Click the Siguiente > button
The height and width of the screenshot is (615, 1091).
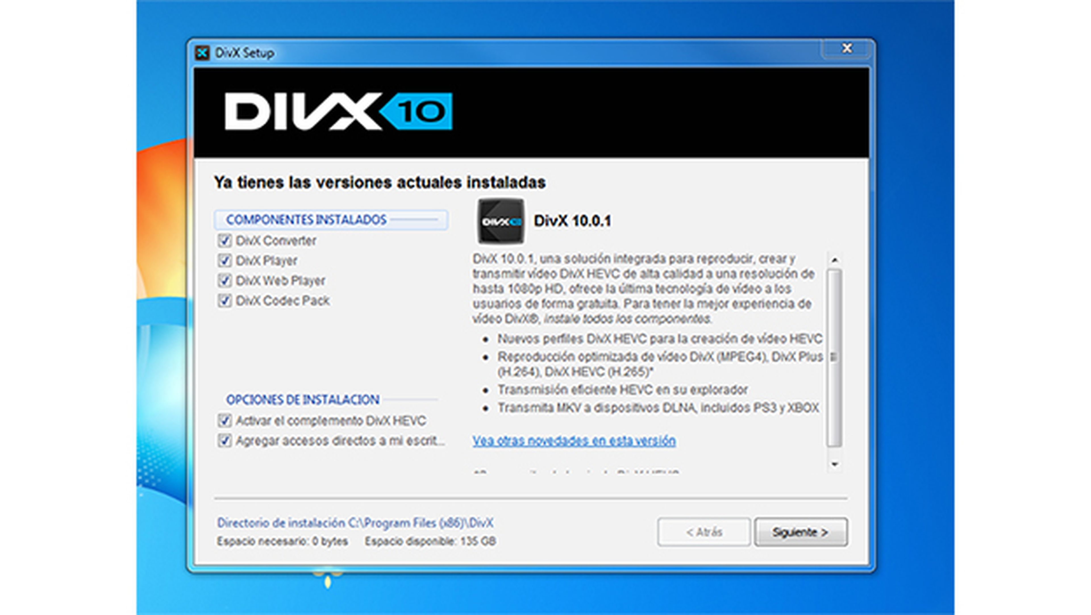pyautogui.click(x=801, y=532)
